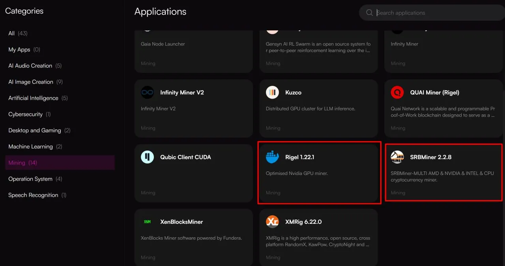Click the Infinity Miner V2 infinity logo icon

[148, 93]
